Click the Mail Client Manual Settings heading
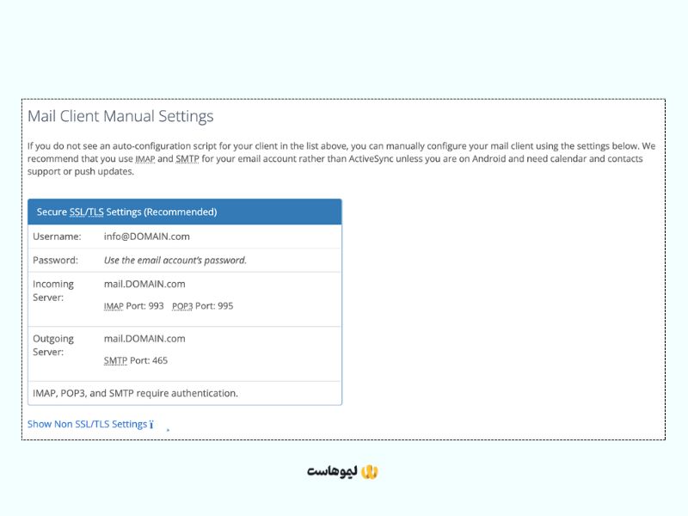The width and height of the screenshot is (688, 516). pyautogui.click(x=120, y=116)
